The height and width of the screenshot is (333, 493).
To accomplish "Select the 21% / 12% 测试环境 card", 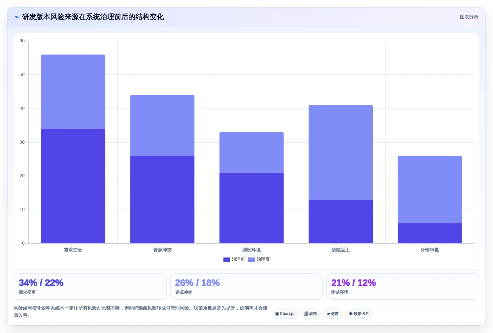I will coord(403,287).
